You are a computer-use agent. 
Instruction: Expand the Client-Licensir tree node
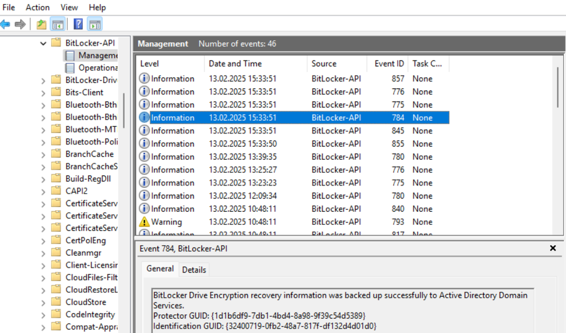coord(43,266)
